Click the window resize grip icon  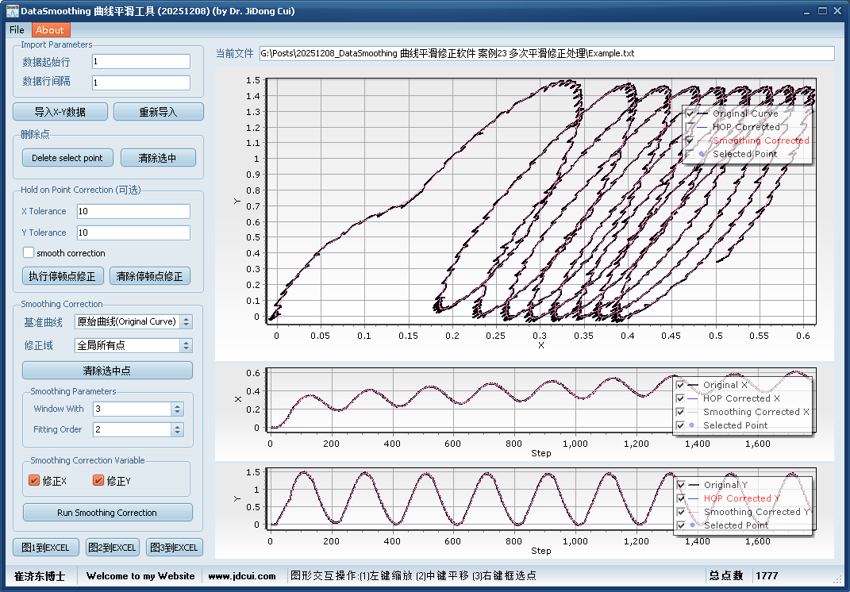pos(837,579)
